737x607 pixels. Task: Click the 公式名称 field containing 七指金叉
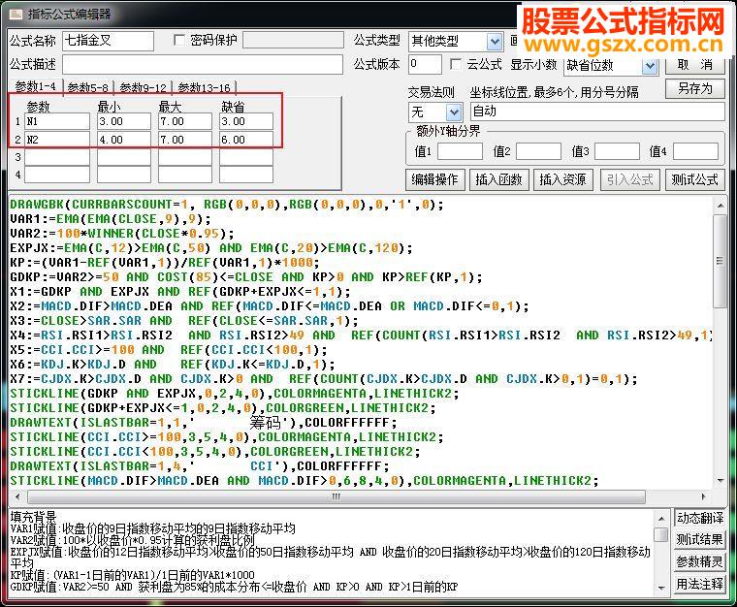[x=108, y=41]
